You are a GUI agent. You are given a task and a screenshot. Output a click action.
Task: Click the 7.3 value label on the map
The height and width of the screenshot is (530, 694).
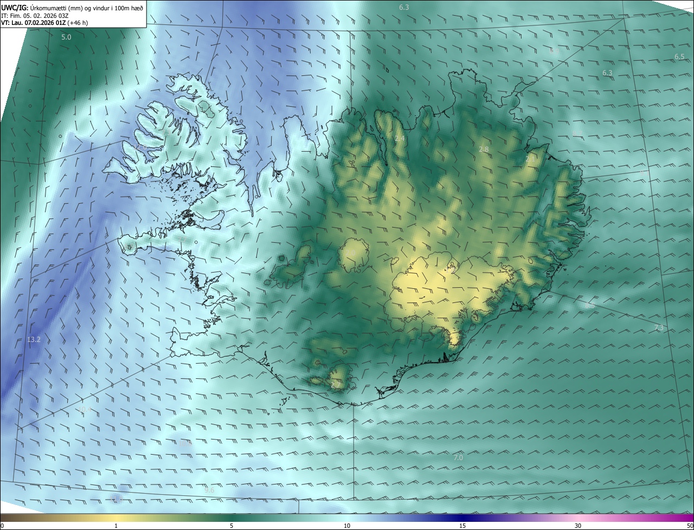tap(659, 328)
